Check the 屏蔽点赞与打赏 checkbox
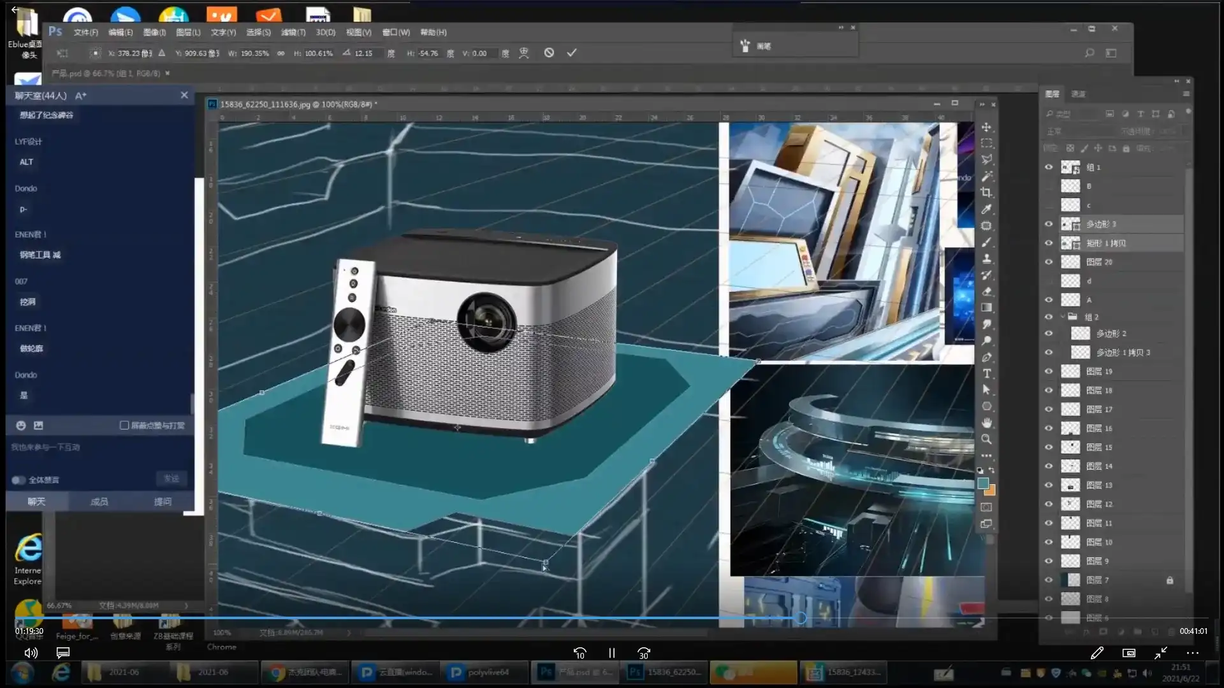 pos(124,425)
